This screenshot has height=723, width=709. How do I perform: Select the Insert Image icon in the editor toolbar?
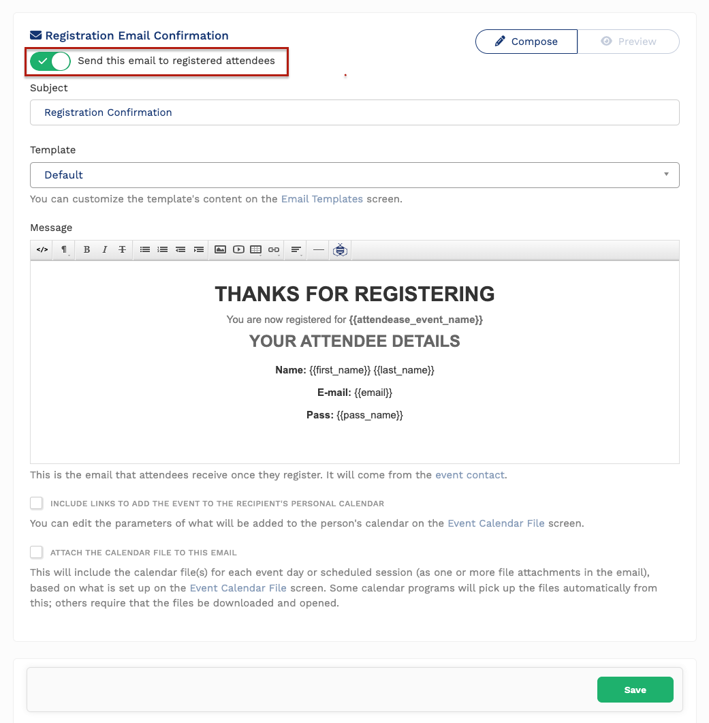pos(220,249)
